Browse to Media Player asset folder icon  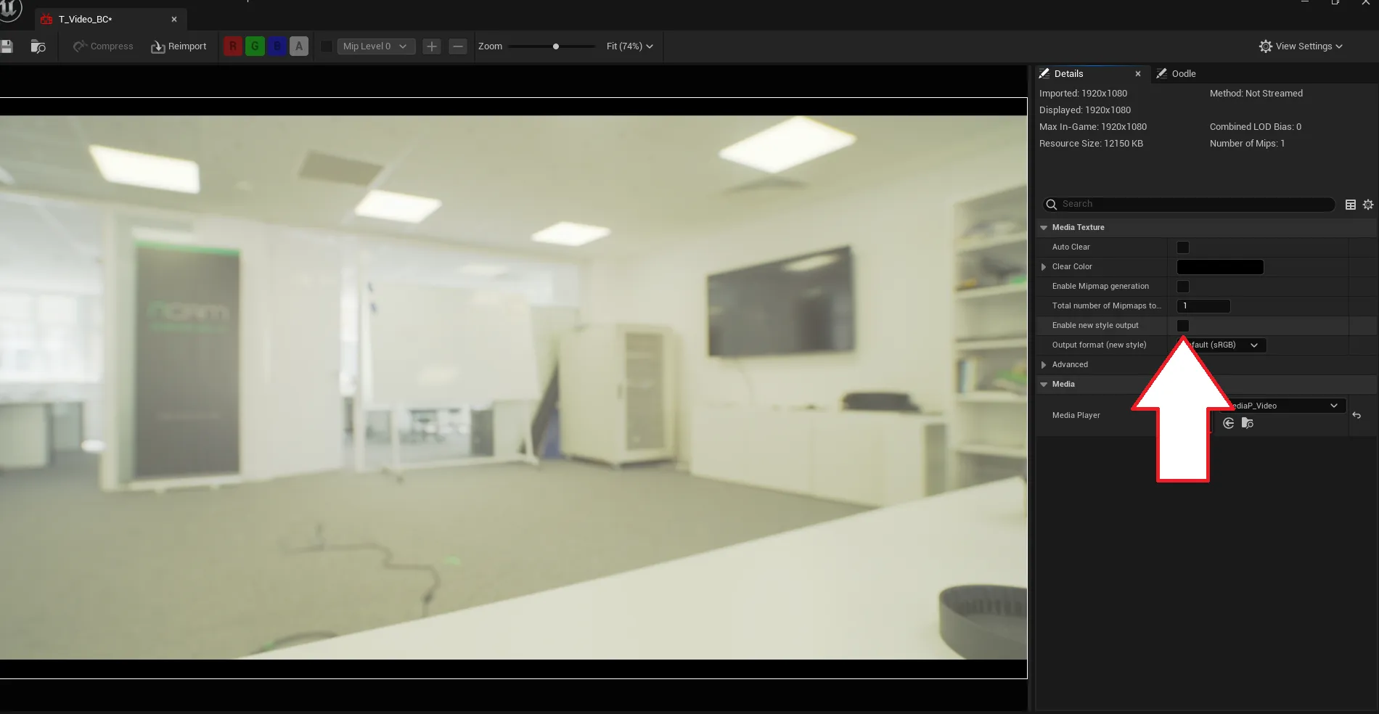click(x=1248, y=424)
